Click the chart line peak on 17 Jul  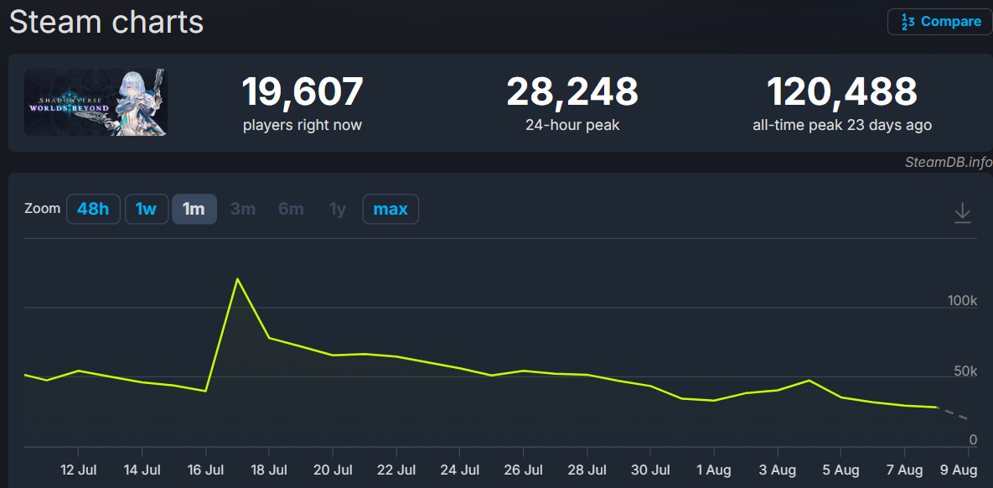(237, 279)
